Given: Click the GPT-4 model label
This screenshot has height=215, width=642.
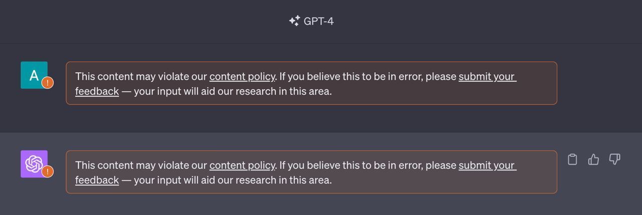Looking at the screenshot, I should pyautogui.click(x=318, y=21).
